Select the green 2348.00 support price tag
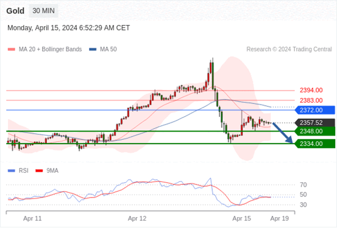The image size is (337, 228). (x=315, y=131)
